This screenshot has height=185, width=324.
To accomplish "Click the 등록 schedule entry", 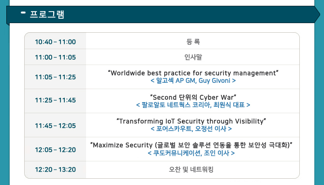I will 193,42.
